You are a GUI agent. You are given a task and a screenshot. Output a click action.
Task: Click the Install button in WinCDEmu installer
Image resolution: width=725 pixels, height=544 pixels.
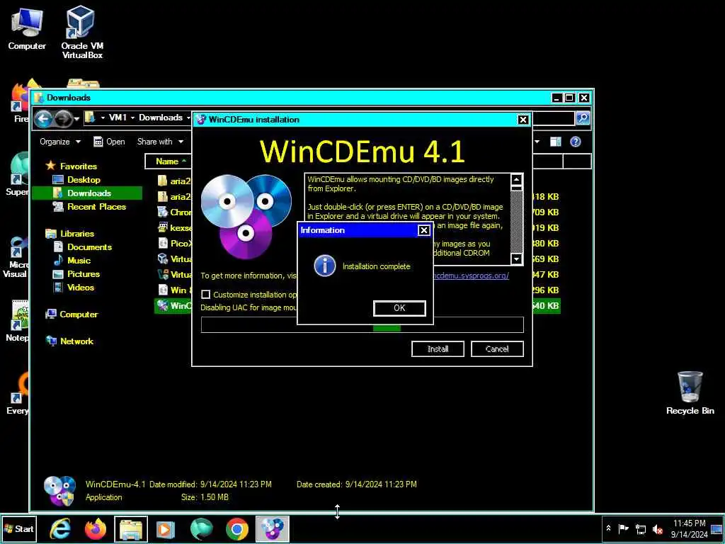438,348
